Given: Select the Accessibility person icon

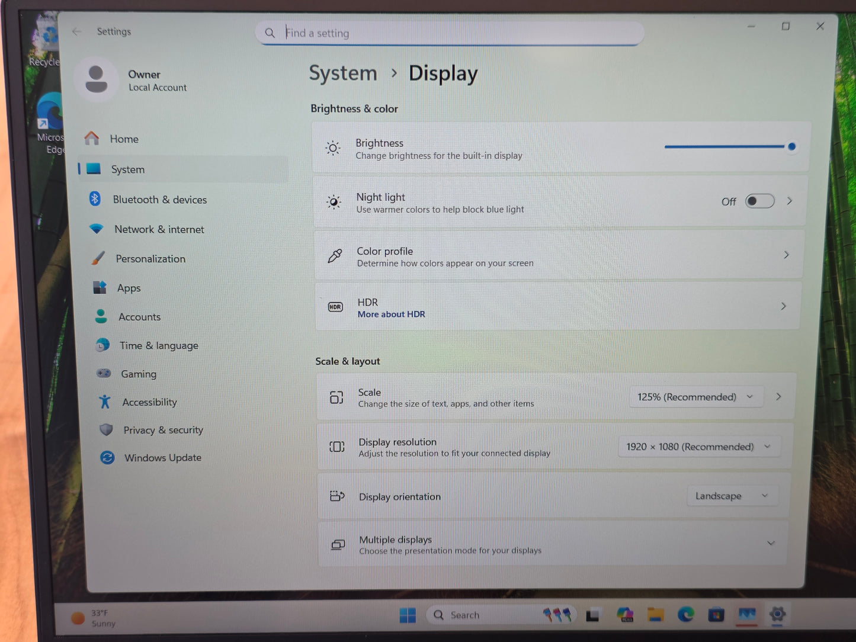Looking at the screenshot, I should [104, 402].
